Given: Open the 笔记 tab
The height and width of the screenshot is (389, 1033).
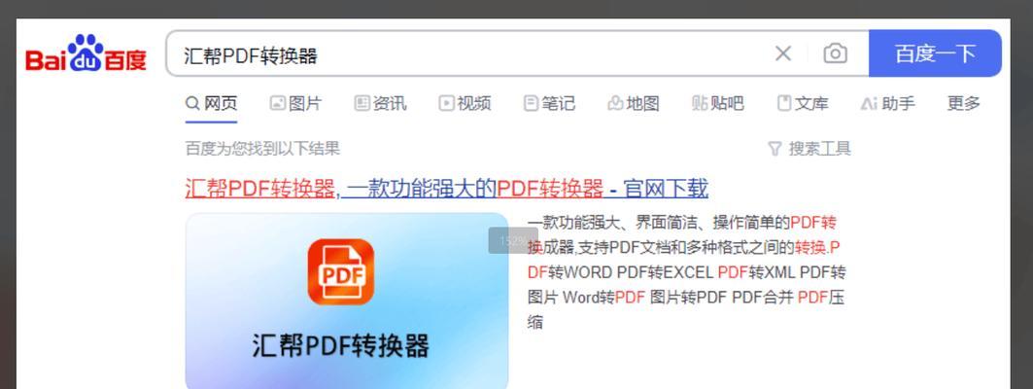Looking at the screenshot, I should pos(549,103).
